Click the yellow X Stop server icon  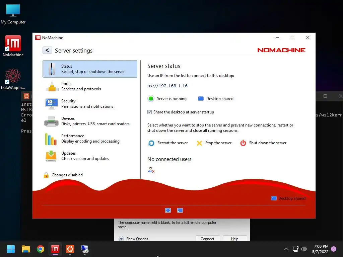199,143
